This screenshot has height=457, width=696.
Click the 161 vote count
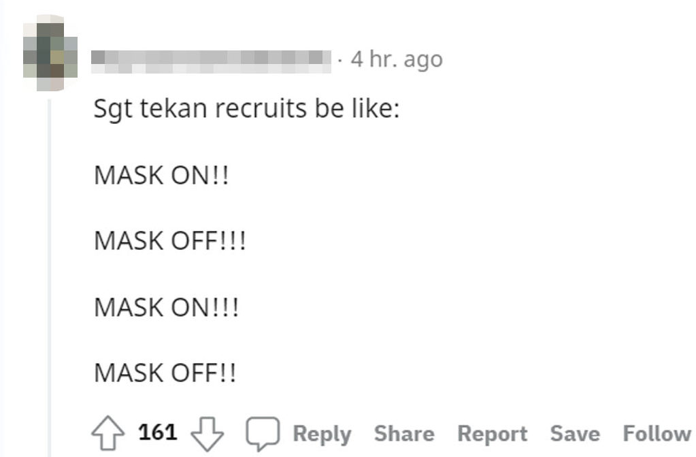[158, 432]
